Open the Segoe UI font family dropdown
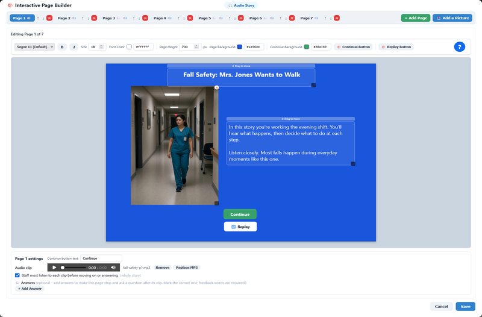 pos(34,47)
